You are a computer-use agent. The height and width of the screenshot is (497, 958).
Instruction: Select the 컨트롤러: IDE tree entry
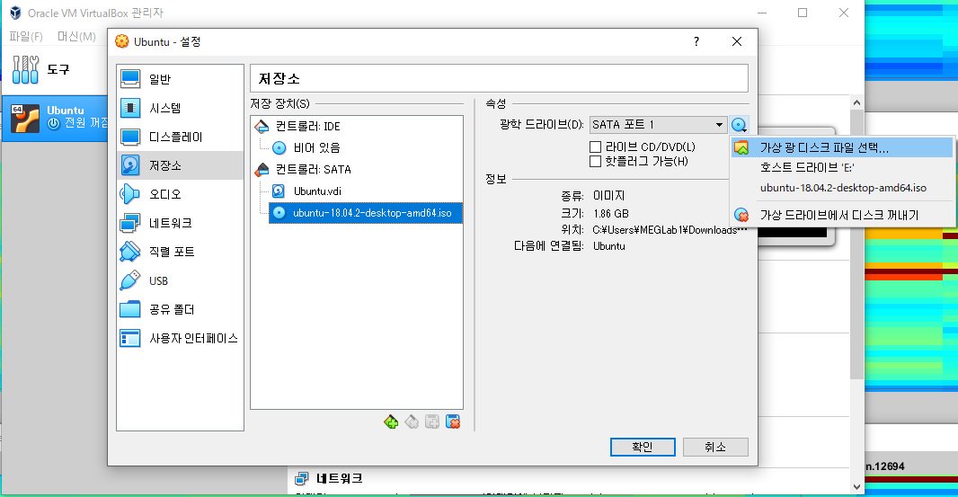pyautogui.click(x=297, y=127)
